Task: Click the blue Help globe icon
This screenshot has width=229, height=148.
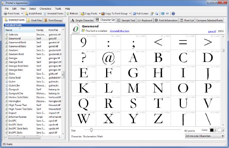Action: (173, 14)
